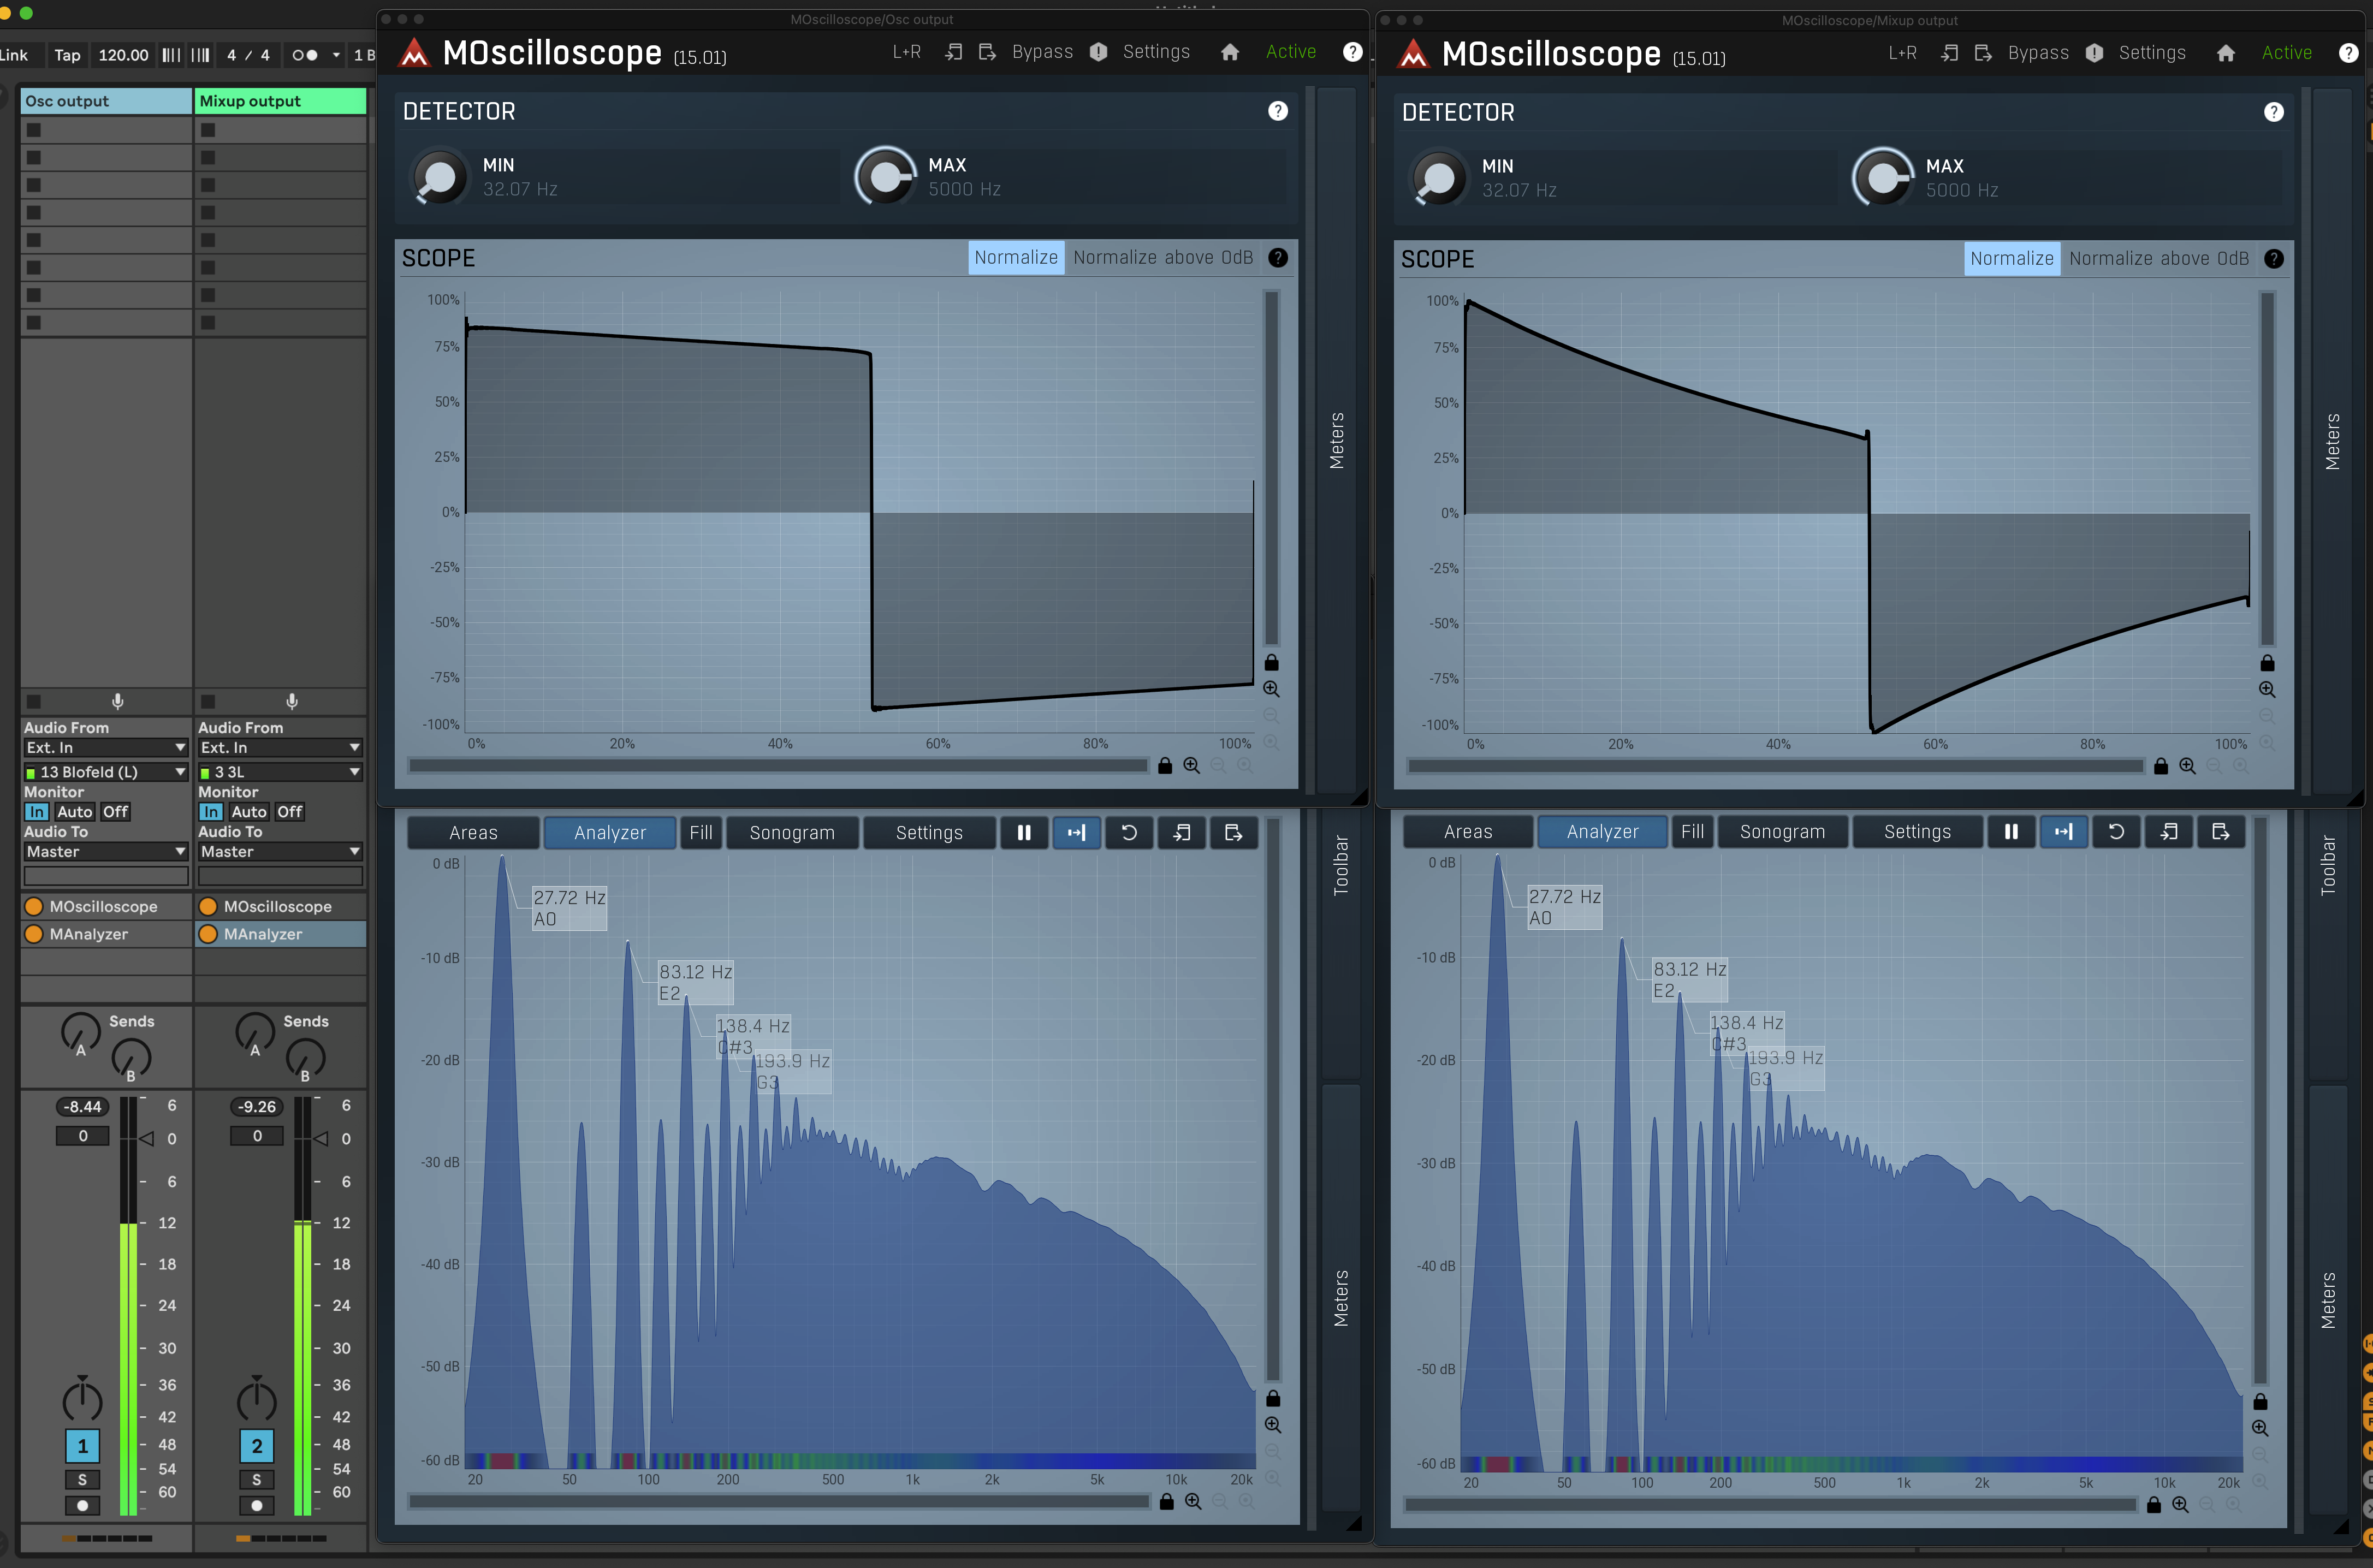
Task: Click home icon in Mixup output MOscilloscope
Action: point(2226,53)
